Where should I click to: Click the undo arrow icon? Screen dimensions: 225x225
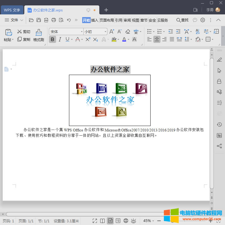tap(69, 20)
